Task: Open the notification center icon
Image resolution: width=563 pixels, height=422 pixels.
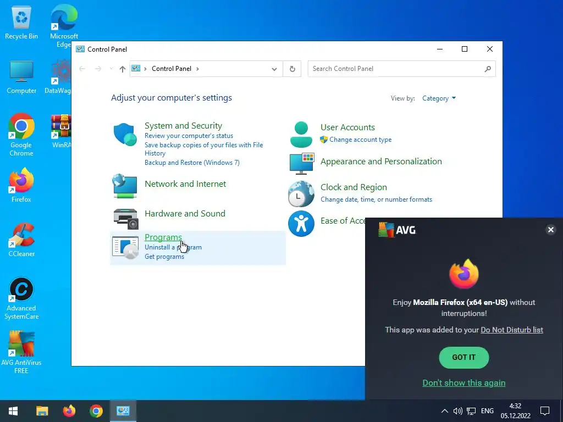Action: point(545,411)
